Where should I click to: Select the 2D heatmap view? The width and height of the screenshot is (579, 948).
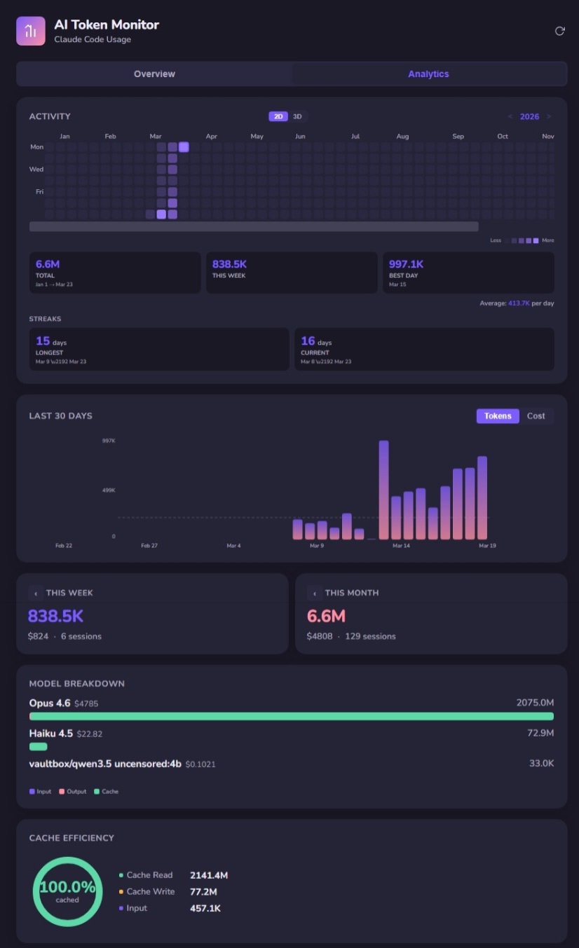(x=278, y=117)
